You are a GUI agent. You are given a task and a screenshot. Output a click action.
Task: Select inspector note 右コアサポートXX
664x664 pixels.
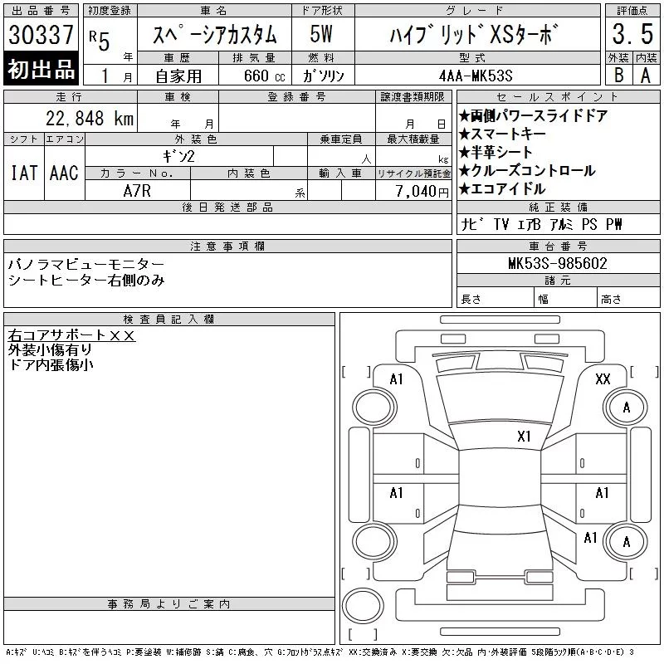click(71, 335)
